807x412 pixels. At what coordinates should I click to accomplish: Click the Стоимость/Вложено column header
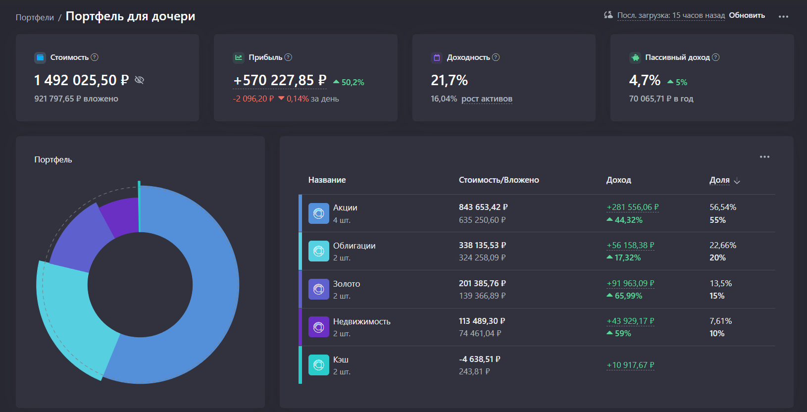point(499,180)
